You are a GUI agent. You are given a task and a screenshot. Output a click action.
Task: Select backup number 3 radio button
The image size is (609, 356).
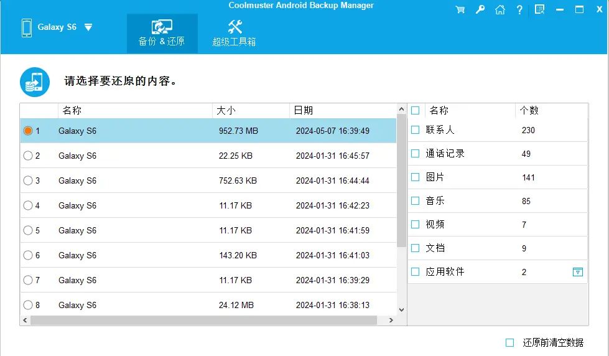point(28,180)
